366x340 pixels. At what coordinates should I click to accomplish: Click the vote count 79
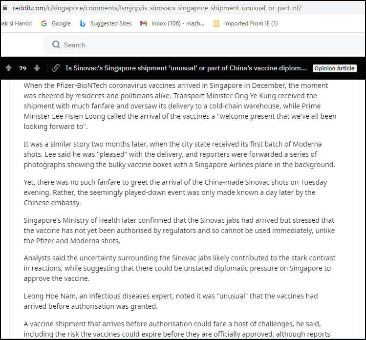coord(22,68)
